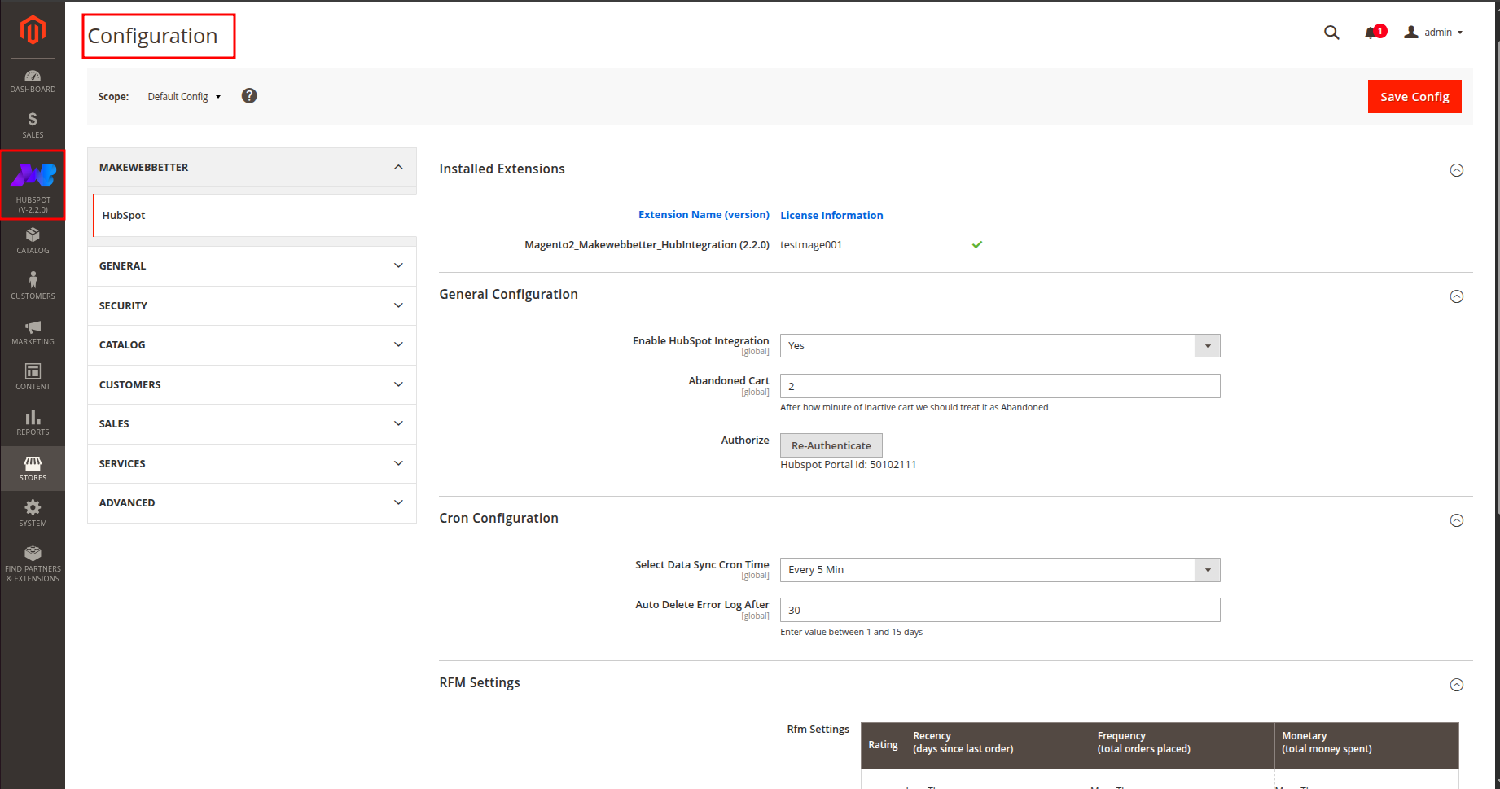The height and width of the screenshot is (789, 1500).
Task: Expand the Security configuration tab
Action: click(252, 306)
